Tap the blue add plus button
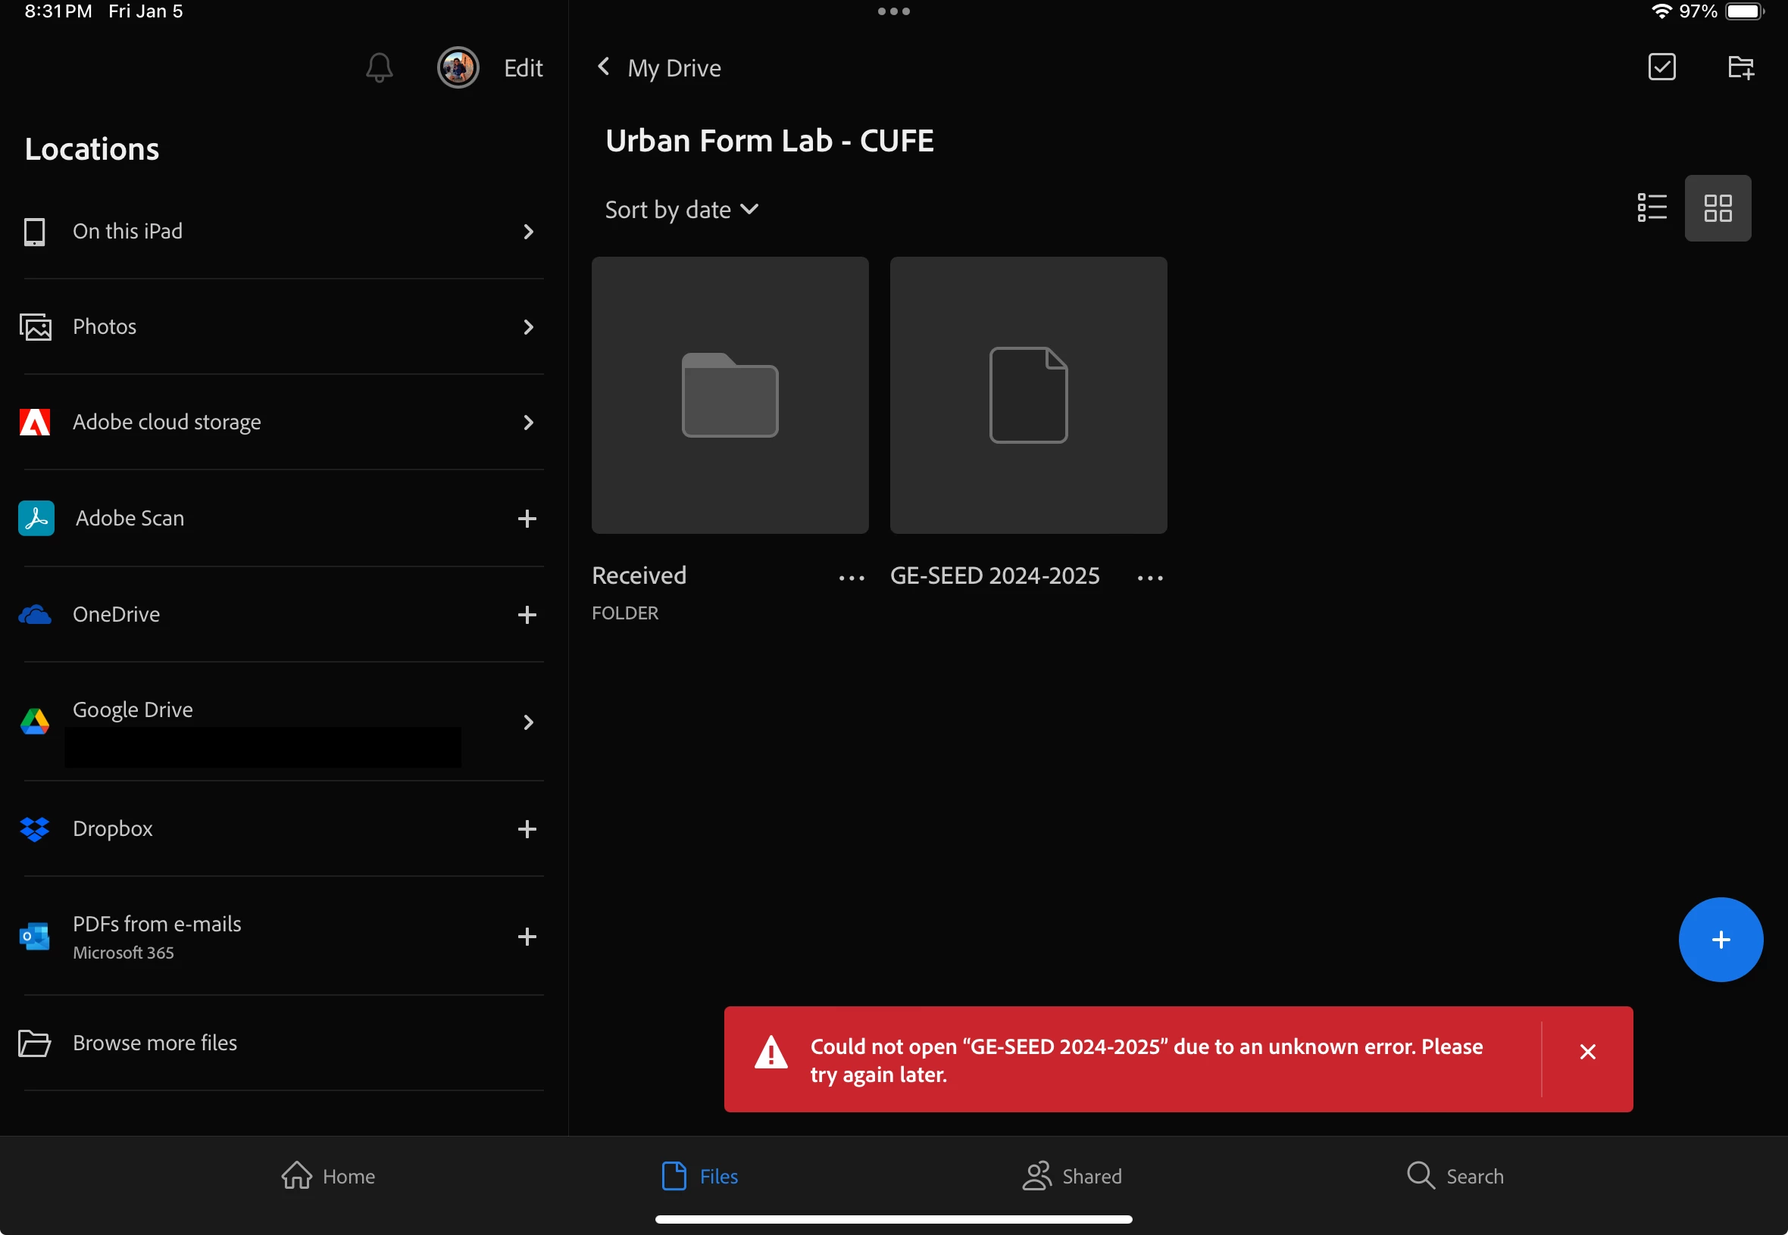This screenshot has height=1235, width=1788. [x=1719, y=940]
